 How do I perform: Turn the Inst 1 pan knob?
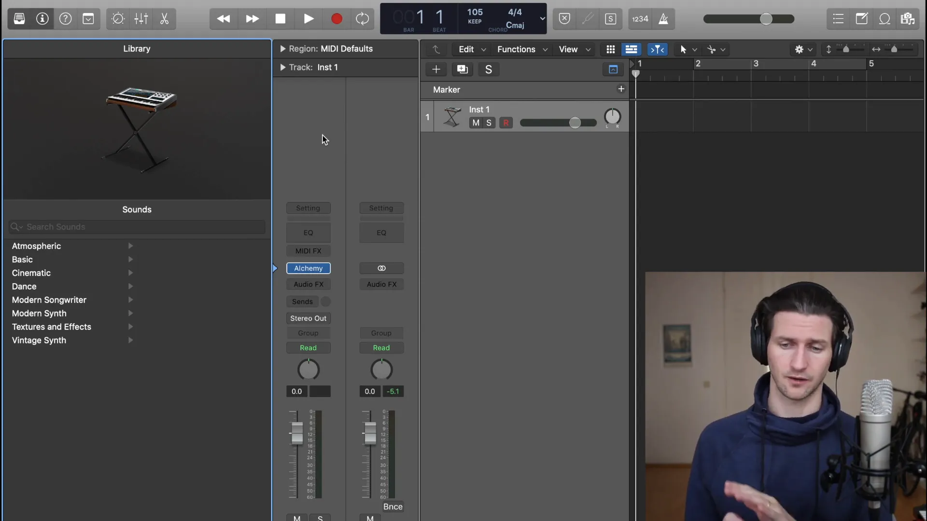coord(612,116)
